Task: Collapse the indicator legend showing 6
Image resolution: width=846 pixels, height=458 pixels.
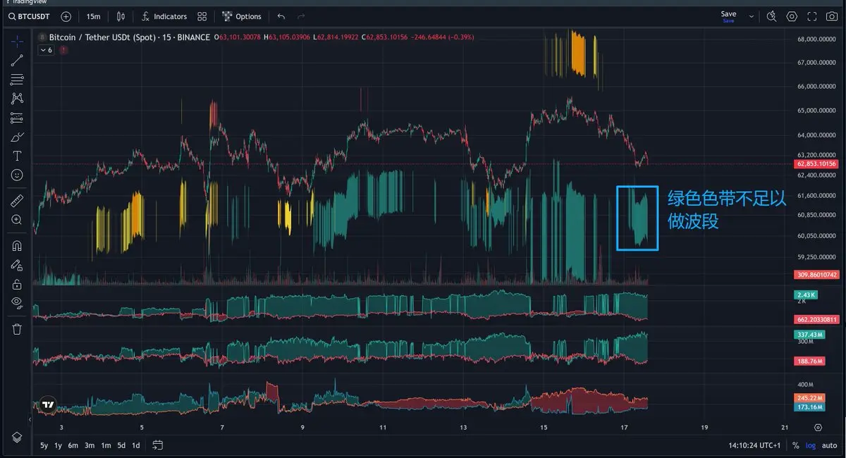Action: coord(46,50)
